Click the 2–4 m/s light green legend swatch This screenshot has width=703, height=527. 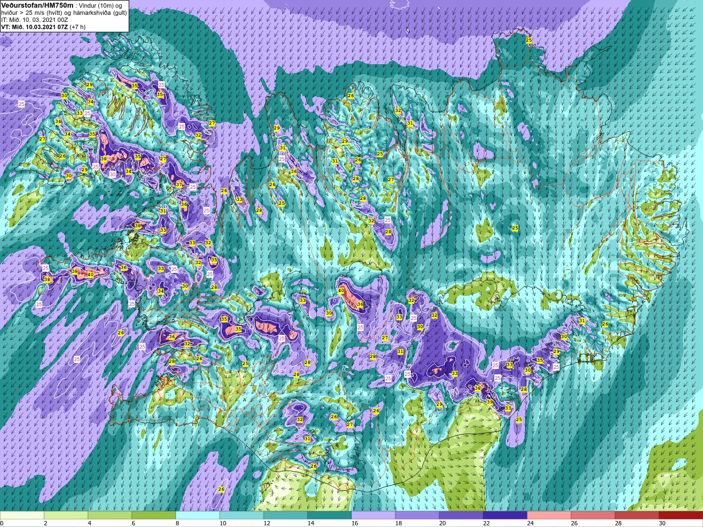(66, 515)
